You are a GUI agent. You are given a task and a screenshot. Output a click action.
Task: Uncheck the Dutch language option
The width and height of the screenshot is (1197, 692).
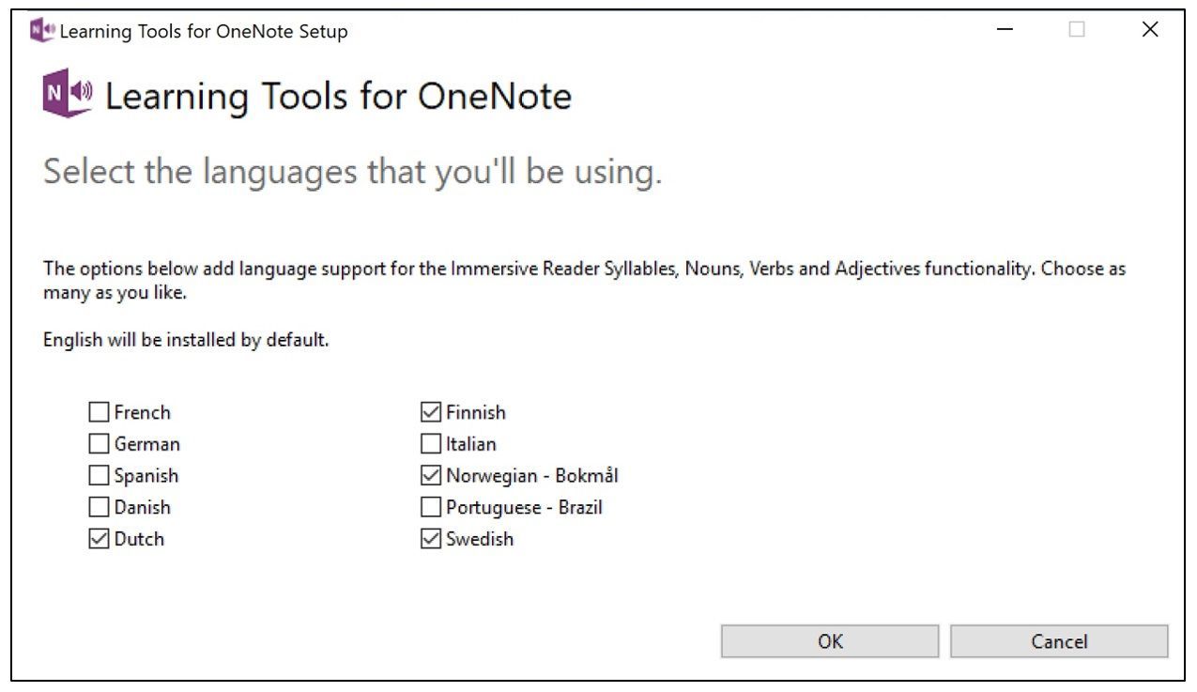pos(98,539)
